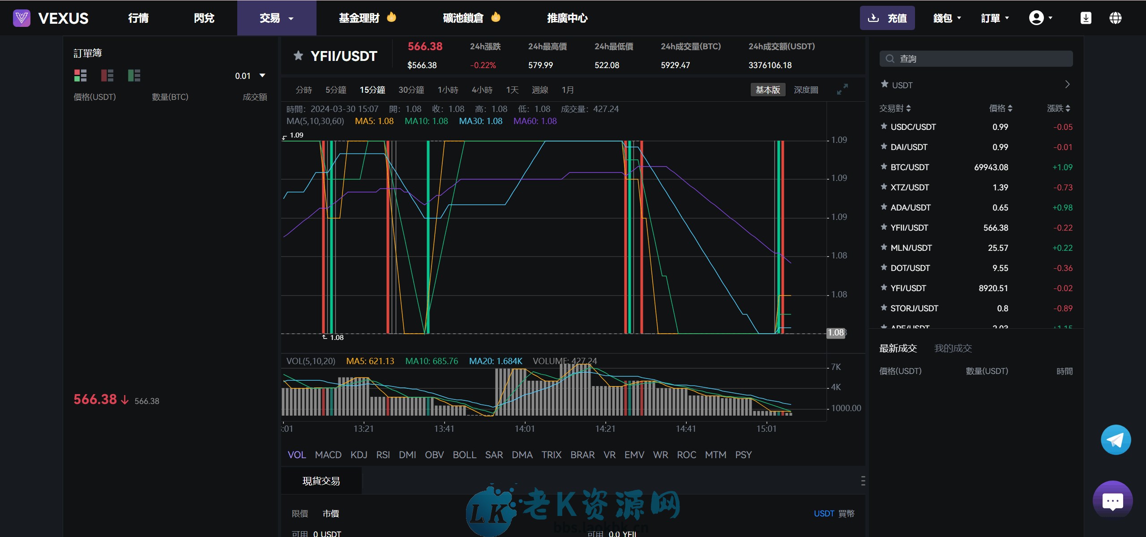This screenshot has width=1146, height=537.
Task: Click the market pair search field
Action: point(976,58)
